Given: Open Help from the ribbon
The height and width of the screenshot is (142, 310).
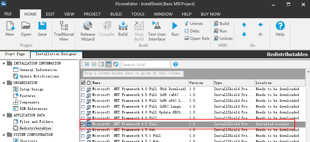Looking at the screenshot, I should click(280, 29).
